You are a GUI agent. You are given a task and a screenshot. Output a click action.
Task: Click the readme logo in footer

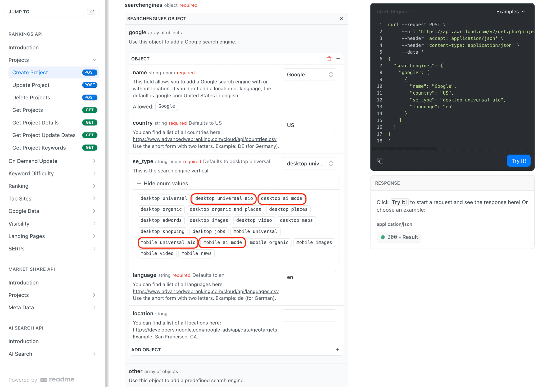pyautogui.click(x=57, y=380)
